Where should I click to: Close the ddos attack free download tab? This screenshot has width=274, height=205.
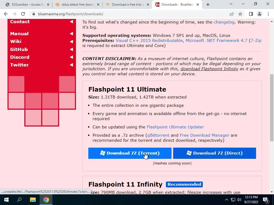98,5
